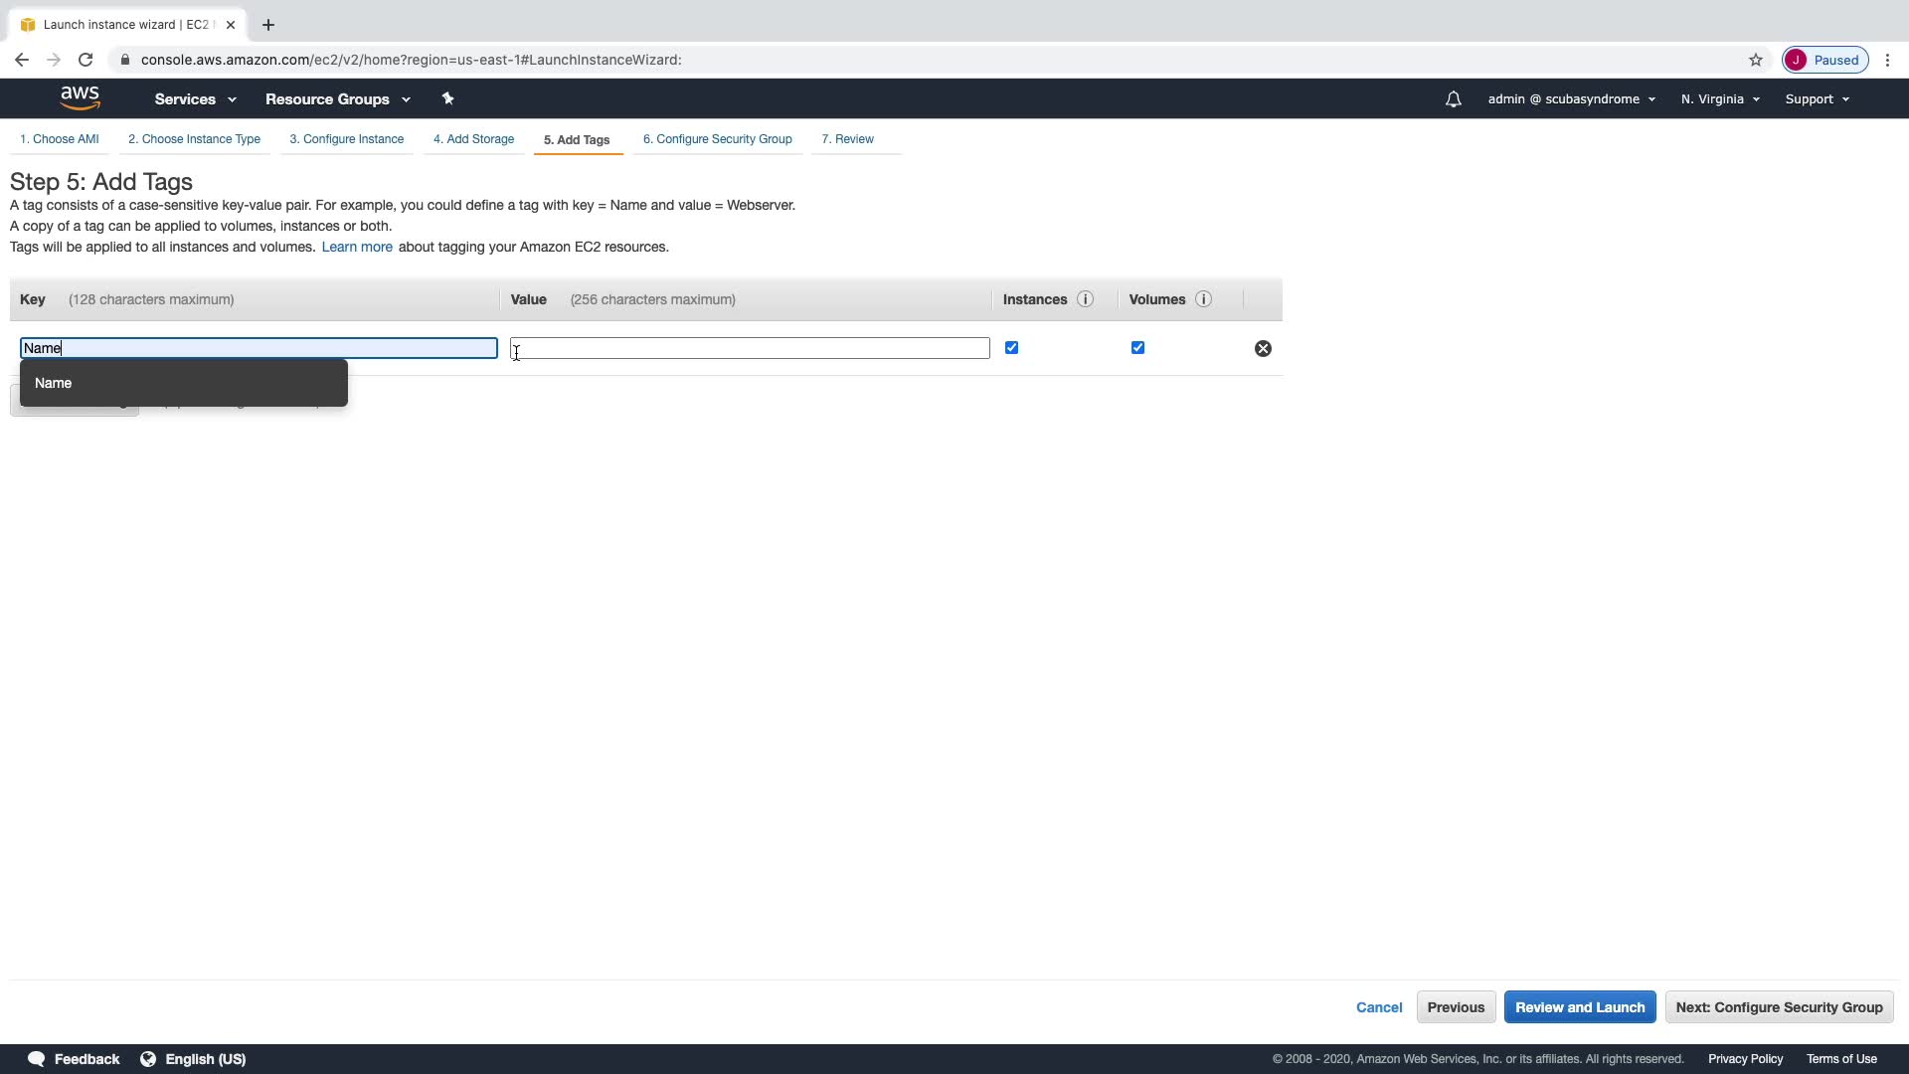
Task: Click the Feedback speech bubble icon
Action: coord(37,1059)
